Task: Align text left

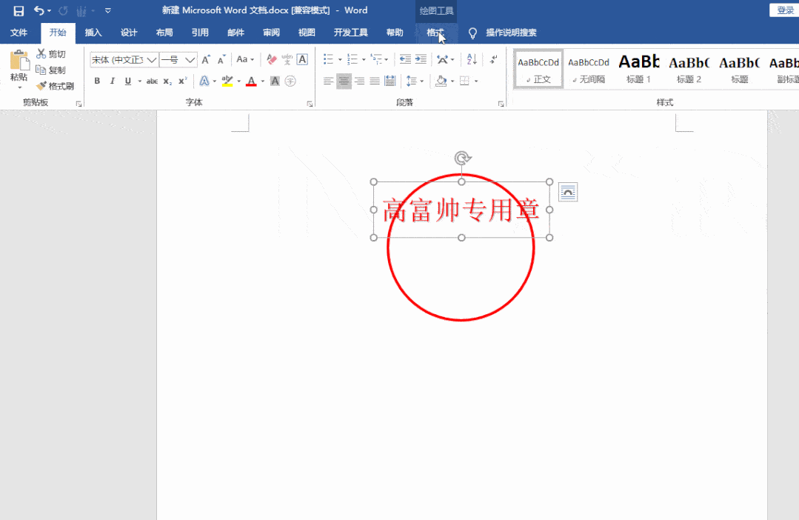Action: [329, 81]
